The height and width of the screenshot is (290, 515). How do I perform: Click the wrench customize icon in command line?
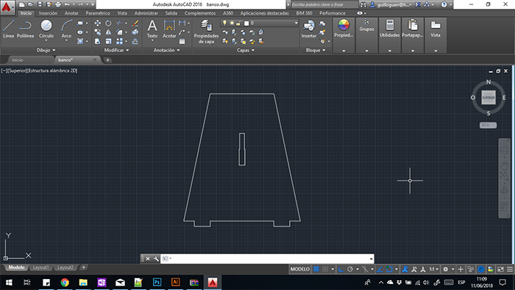pos(156,259)
